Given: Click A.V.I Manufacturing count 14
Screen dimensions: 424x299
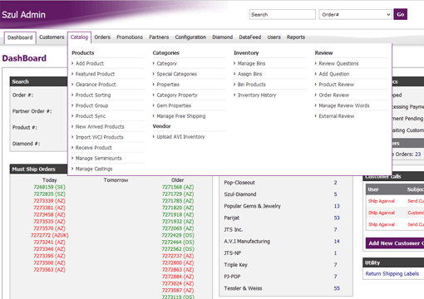Looking at the screenshot, I should click(337, 242).
